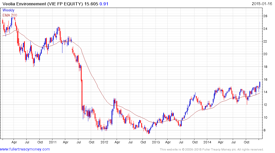Image resolution: width=275 pixels, height=153 pixels.
Task: Click the 8 price axis label
Action: pos(264,130)
